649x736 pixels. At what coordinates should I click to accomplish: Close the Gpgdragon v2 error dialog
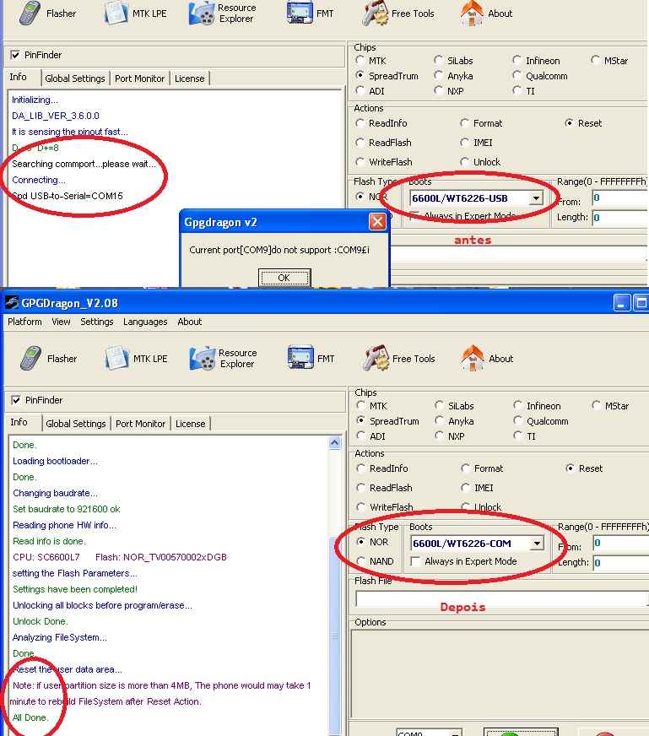[x=377, y=221]
